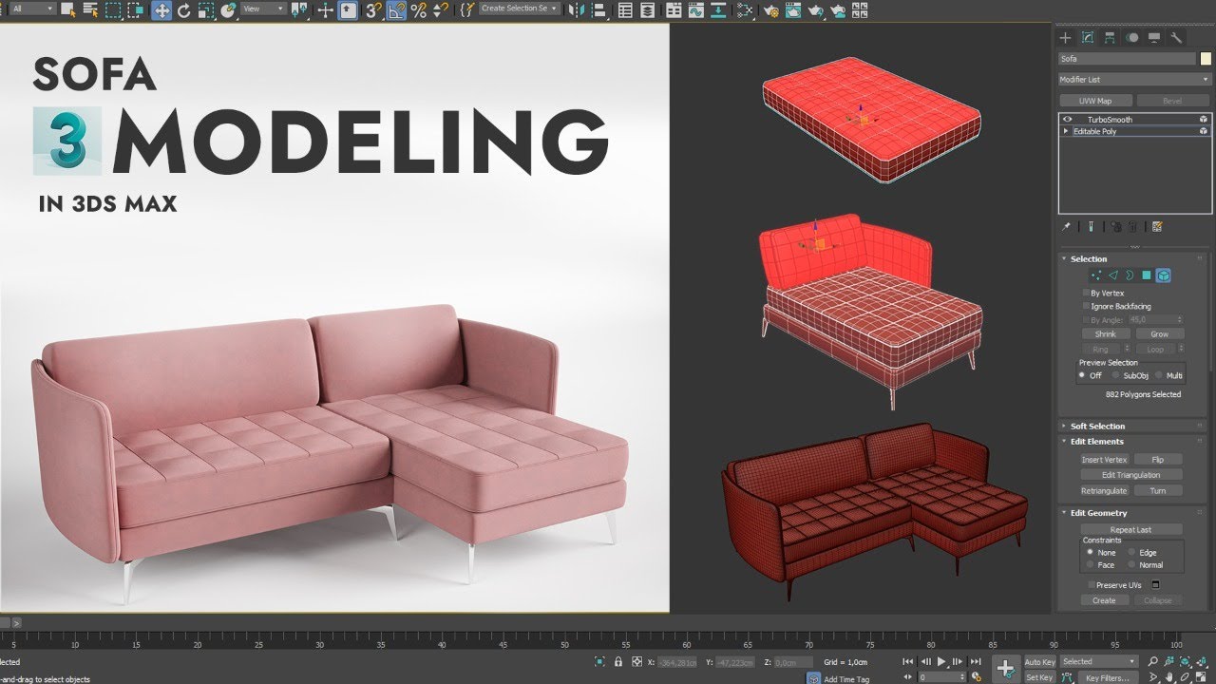This screenshot has width=1216, height=684.
Task: Enable the Preserve UVs checkbox
Action: [1092, 585]
